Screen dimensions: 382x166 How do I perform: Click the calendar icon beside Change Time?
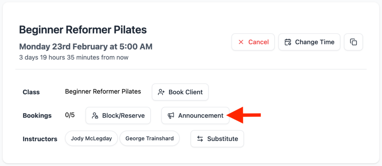click(x=288, y=42)
